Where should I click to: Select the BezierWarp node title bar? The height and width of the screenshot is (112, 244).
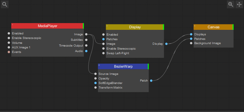[124, 66]
